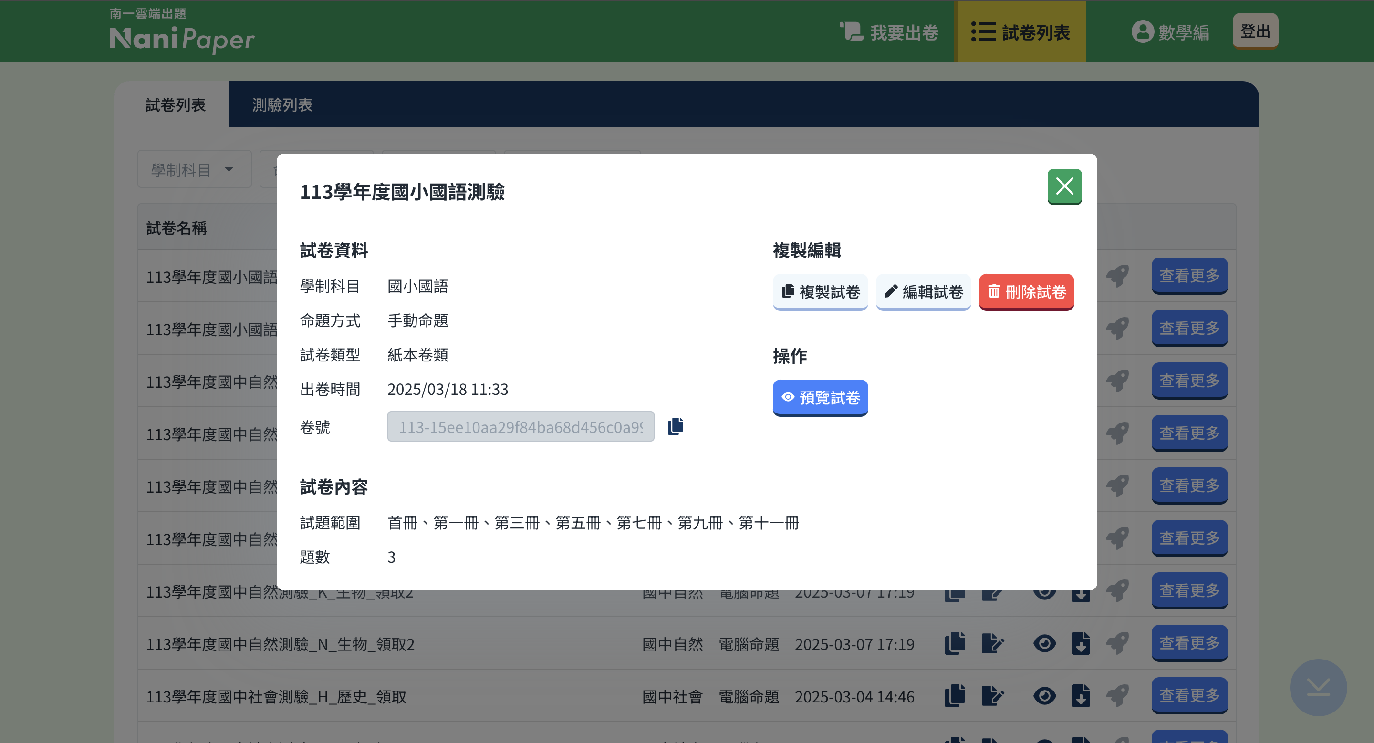Click the 登出 logout button
Viewport: 1374px width, 743px height.
tap(1255, 31)
